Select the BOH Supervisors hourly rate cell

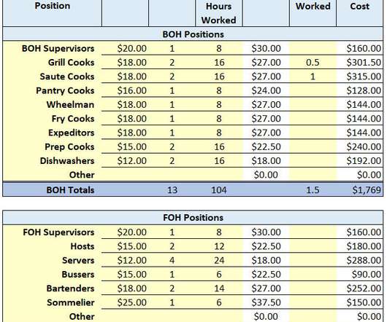(125, 48)
